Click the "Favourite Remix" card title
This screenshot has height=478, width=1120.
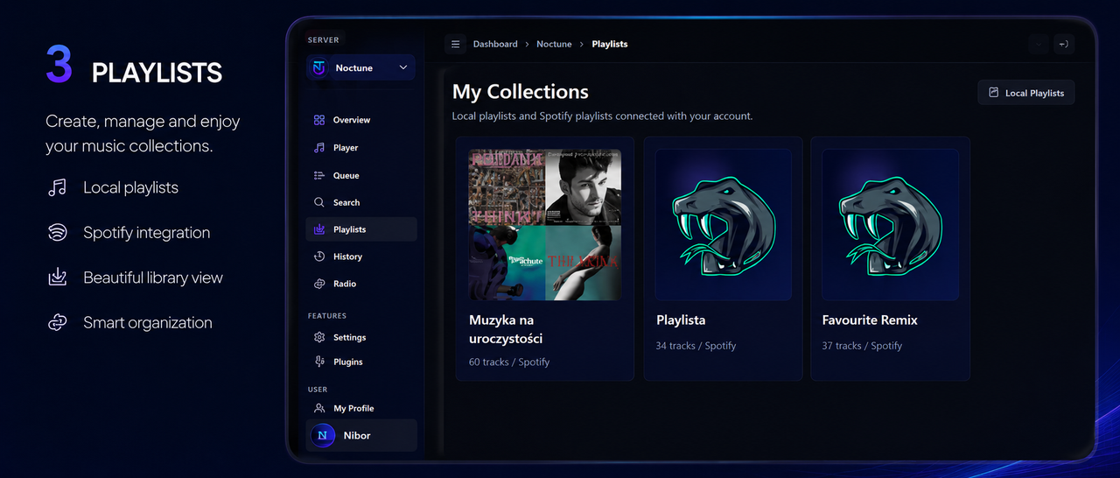pyautogui.click(x=870, y=320)
